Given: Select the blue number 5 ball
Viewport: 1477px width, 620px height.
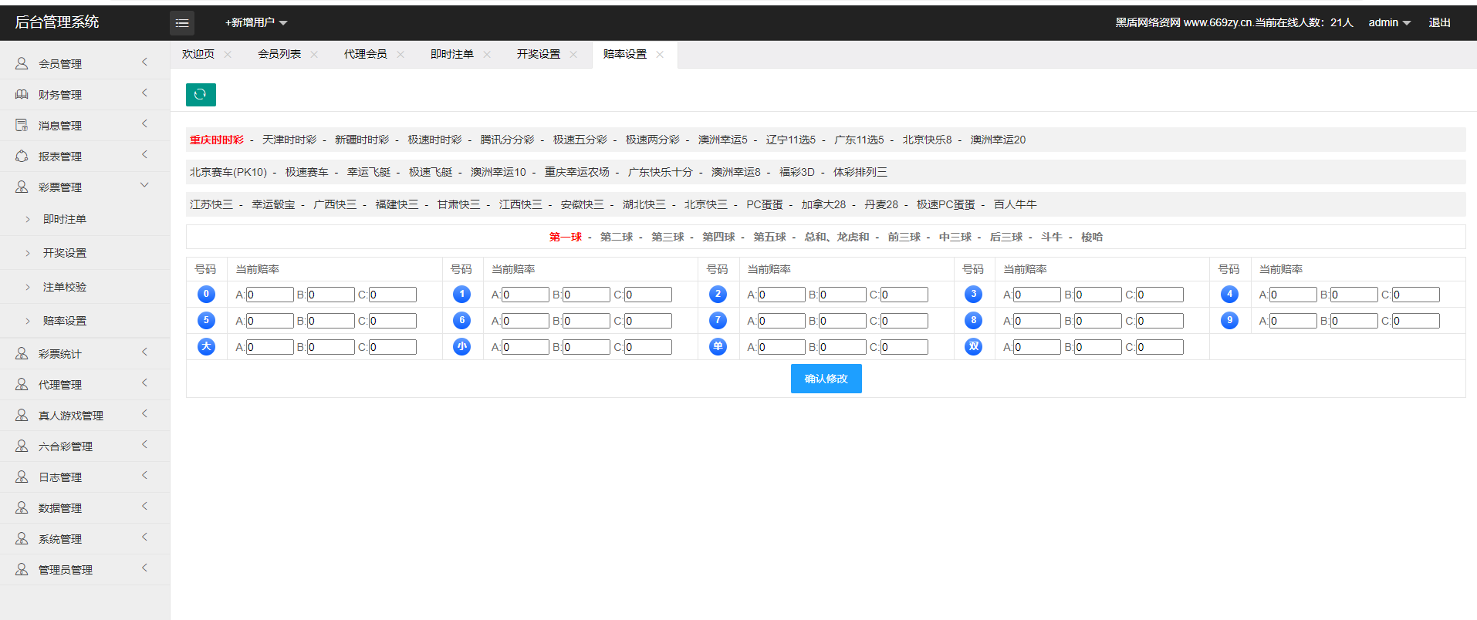Looking at the screenshot, I should [206, 320].
